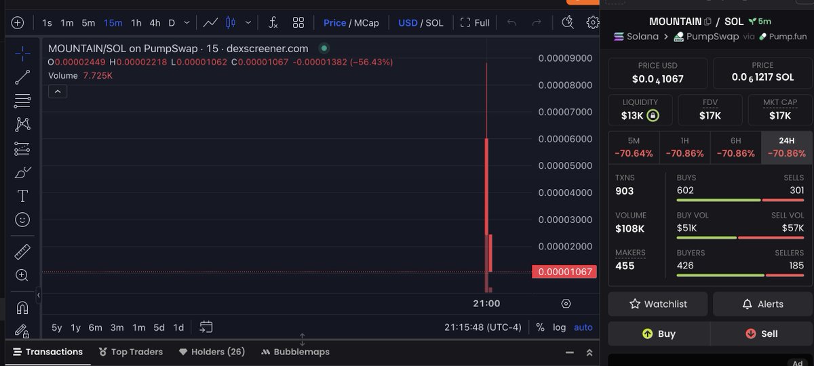
Task: Set chart range to 3m
Action: (x=117, y=327)
